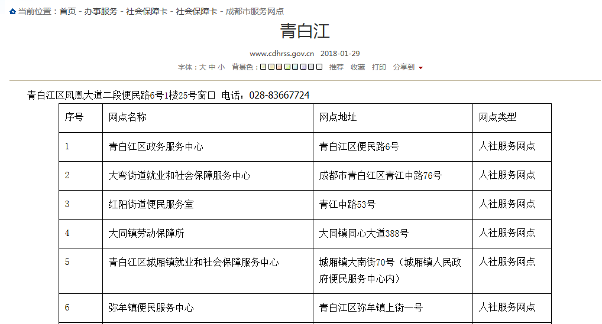This screenshot has width=602, height=324.
Task: Click the 推荐 link
Action: coord(336,67)
